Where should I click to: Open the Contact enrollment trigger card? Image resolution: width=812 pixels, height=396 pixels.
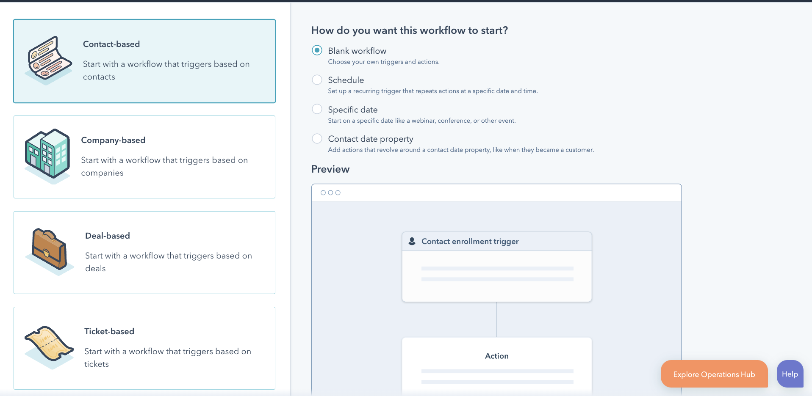[x=497, y=267]
